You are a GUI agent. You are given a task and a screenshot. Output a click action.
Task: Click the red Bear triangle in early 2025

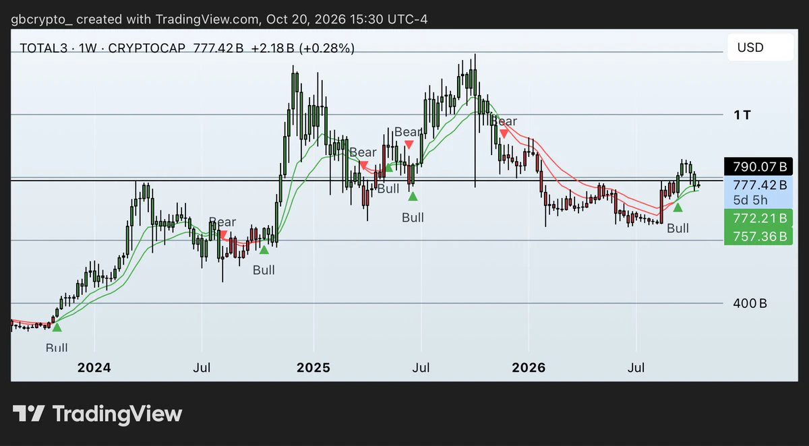point(363,165)
